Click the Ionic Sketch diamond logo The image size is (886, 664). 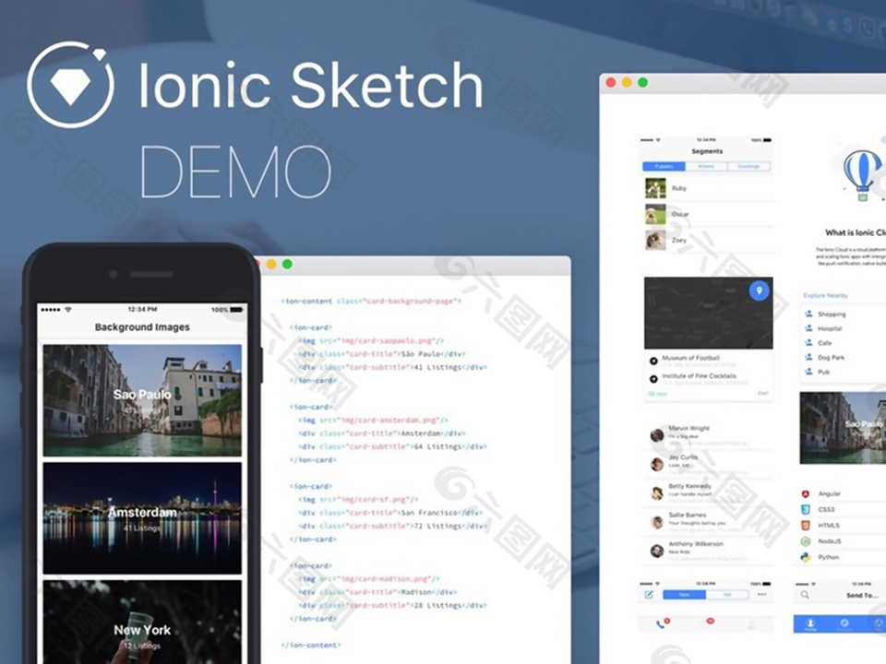[x=70, y=85]
